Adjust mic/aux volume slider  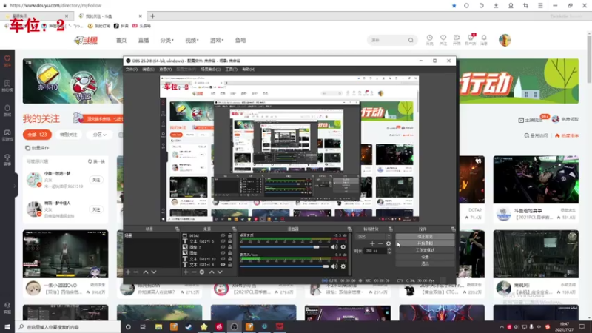[285, 266]
